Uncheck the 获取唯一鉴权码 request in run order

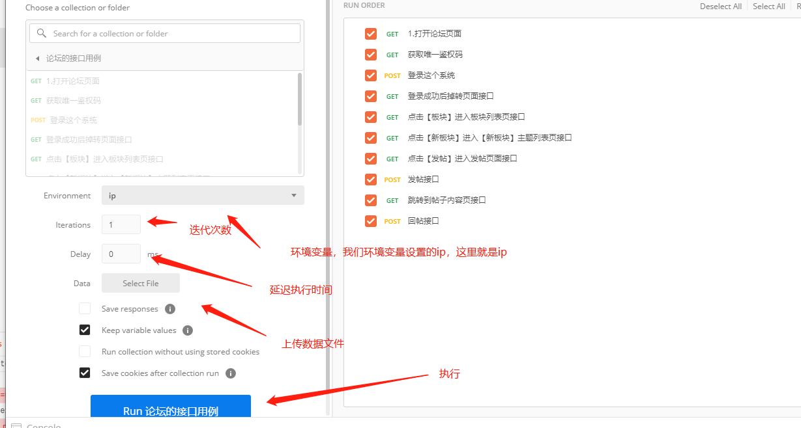coord(371,55)
